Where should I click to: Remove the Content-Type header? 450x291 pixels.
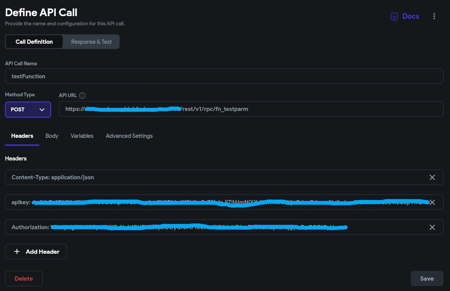click(x=432, y=177)
